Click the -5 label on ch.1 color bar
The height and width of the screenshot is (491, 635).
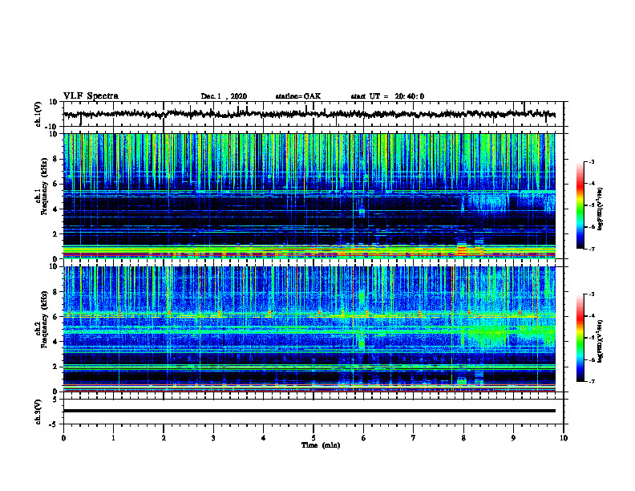click(x=592, y=205)
